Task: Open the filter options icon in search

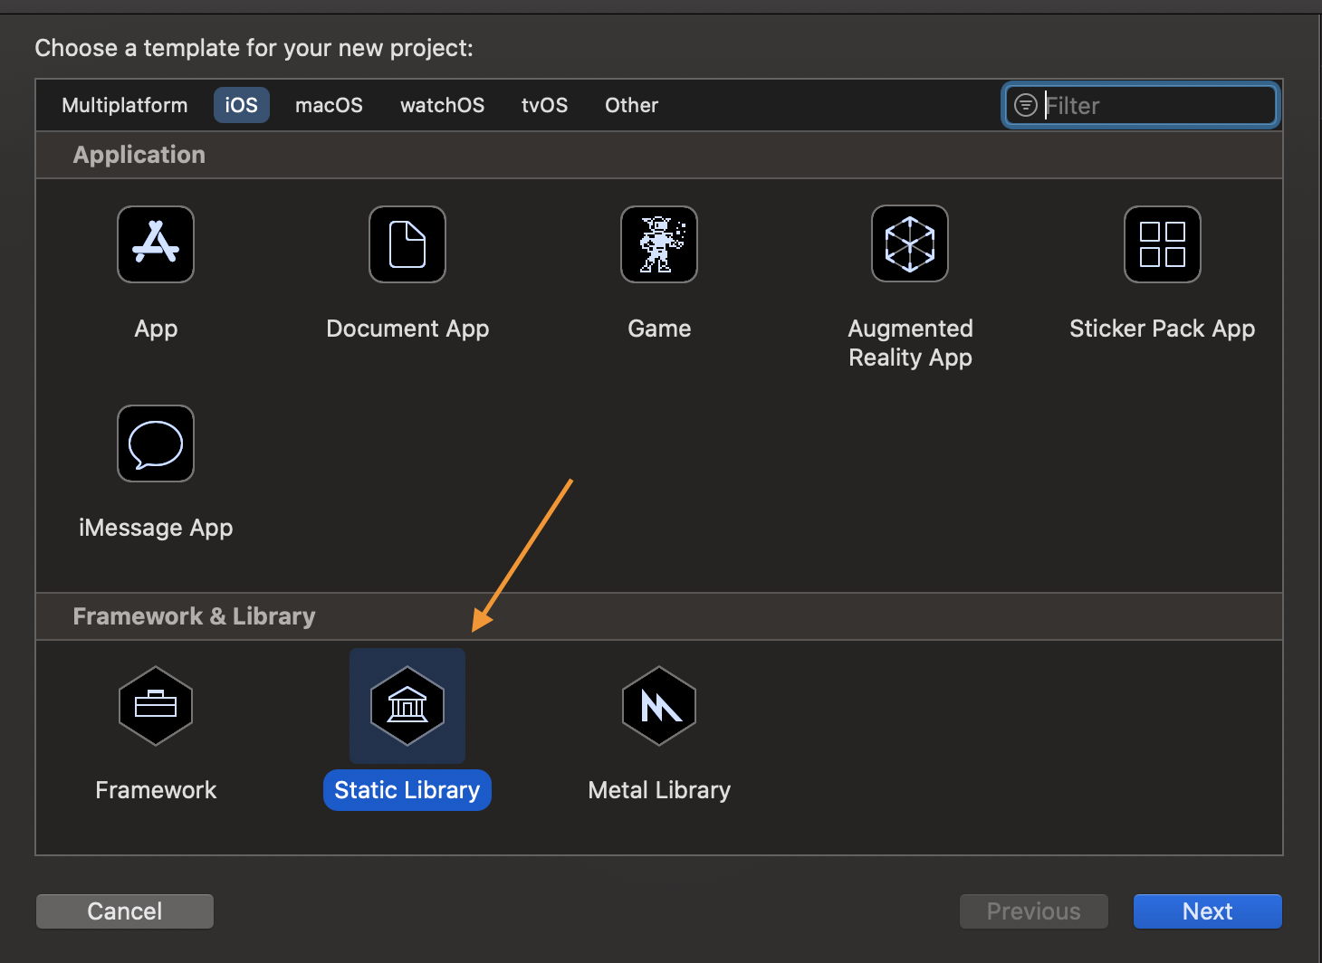Action: coord(1025,106)
